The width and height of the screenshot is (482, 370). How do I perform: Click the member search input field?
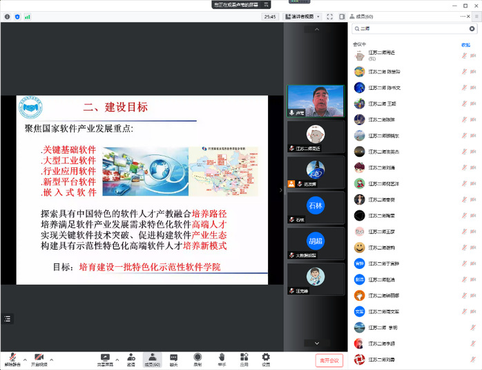click(414, 29)
